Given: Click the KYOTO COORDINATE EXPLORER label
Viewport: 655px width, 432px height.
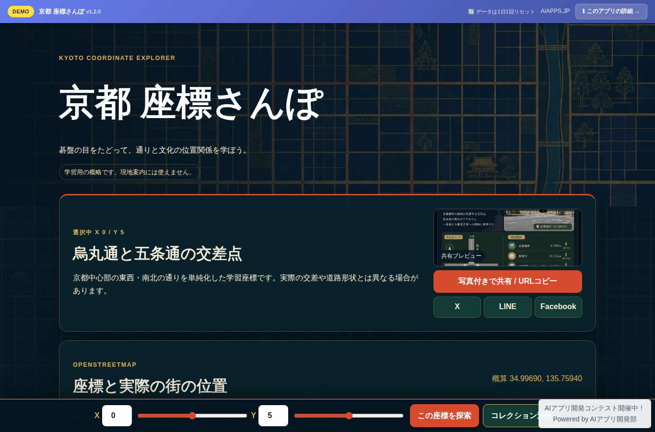Looking at the screenshot, I should point(117,58).
